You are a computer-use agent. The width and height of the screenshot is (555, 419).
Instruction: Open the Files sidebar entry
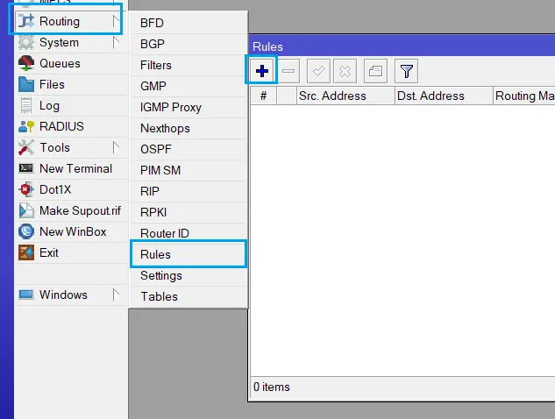coord(52,84)
